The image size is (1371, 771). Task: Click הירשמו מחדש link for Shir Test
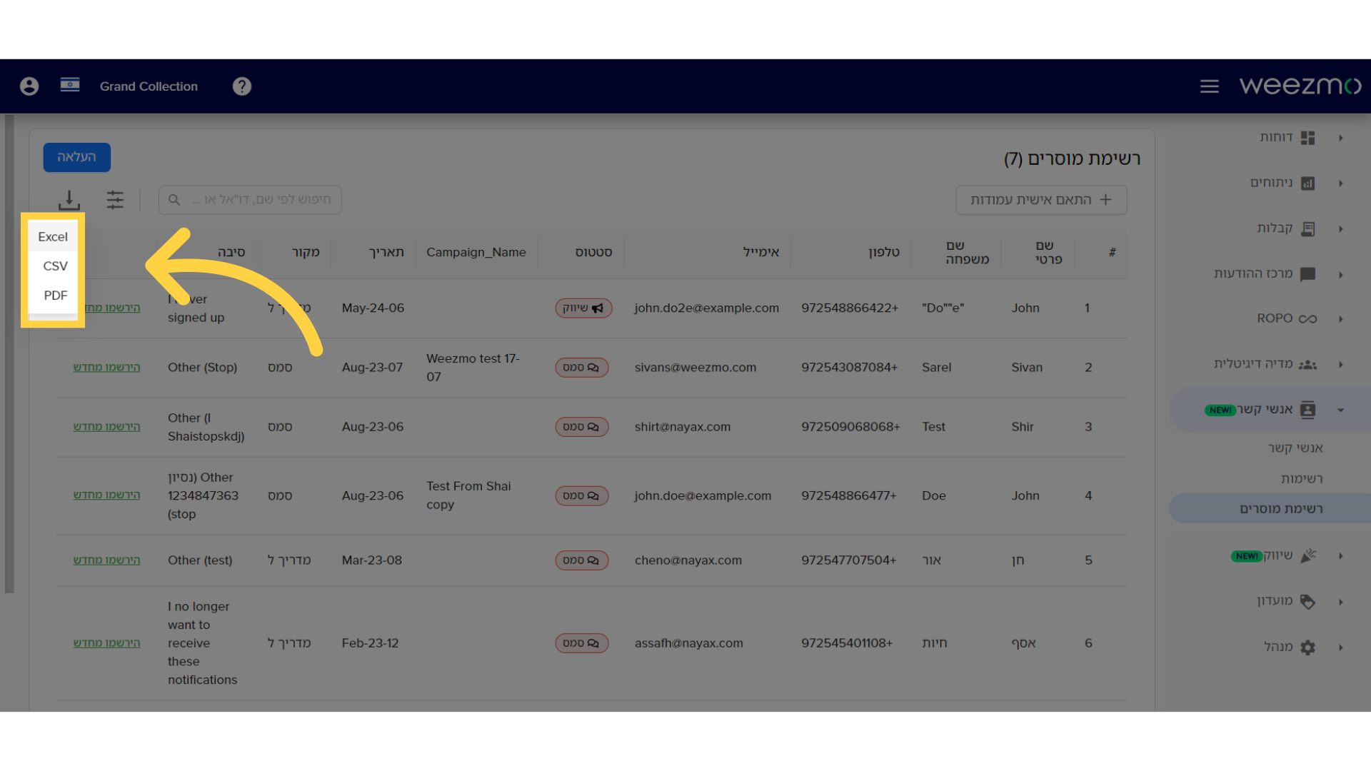tap(106, 427)
